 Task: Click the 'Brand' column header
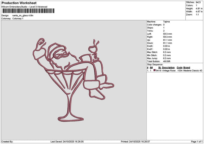[187, 68]
